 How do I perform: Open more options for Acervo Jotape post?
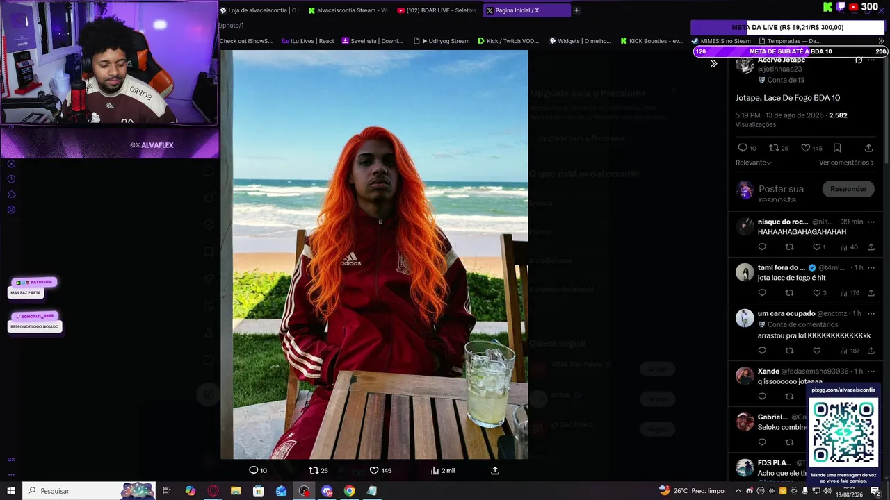(871, 60)
